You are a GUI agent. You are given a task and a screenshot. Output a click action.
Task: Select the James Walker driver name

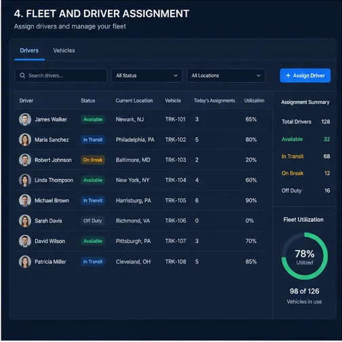(x=51, y=119)
